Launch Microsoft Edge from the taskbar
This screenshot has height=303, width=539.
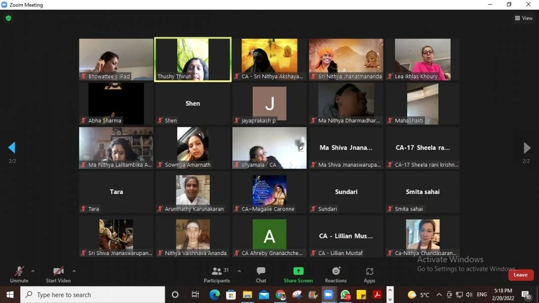click(215, 295)
